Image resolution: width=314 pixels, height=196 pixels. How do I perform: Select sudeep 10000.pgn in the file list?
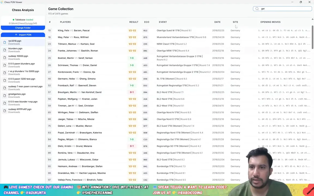pos(23,57)
